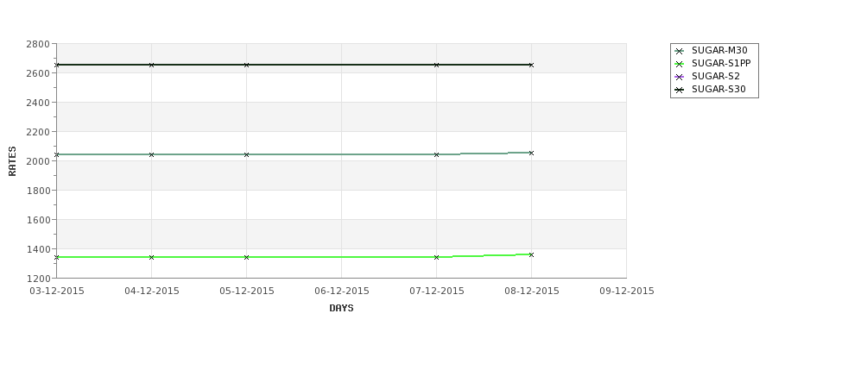Click the 06-12-2015 x-axis date label

[341, 292]
